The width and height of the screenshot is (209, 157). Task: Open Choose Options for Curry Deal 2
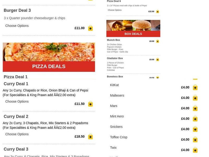pyautogui.click(x=17, y=134)
